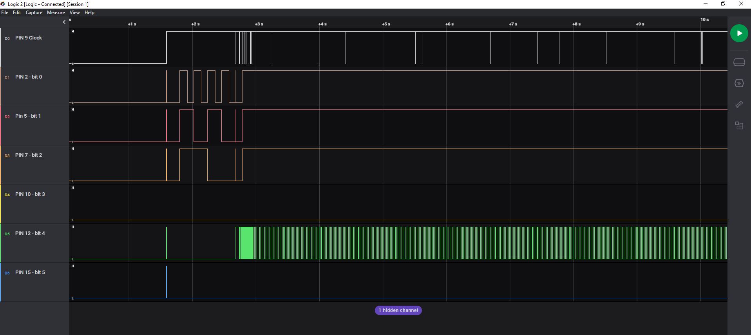Select the PIN 9 Clock channel label
The image size is (751, 335).
(29, 38)
